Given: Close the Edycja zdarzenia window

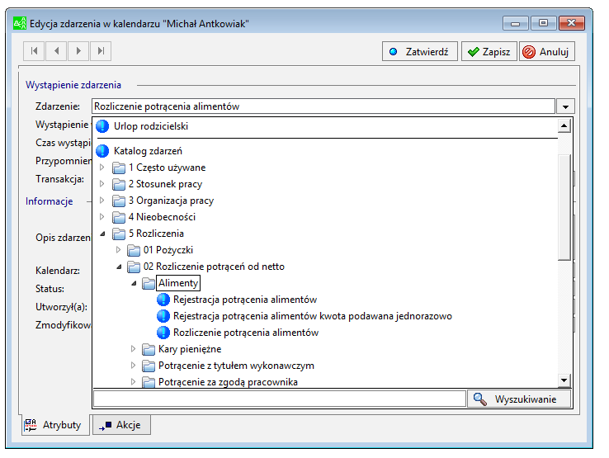Looking at the screenshot, I should coord(572,23).
